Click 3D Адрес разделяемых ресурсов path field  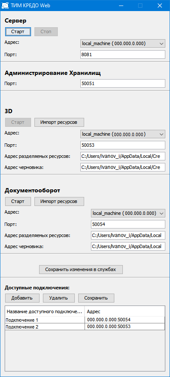123,156
